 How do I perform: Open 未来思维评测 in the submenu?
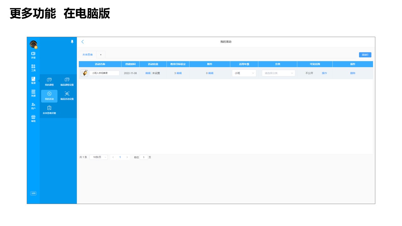click(49, 110)
